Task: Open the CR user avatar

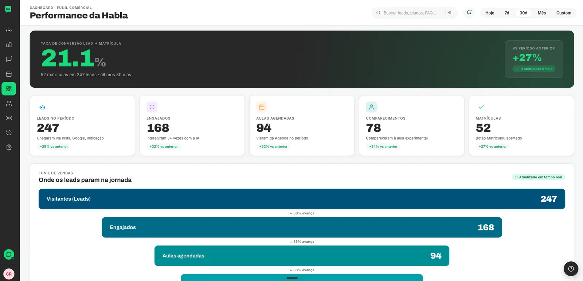Action: point(9,274)
